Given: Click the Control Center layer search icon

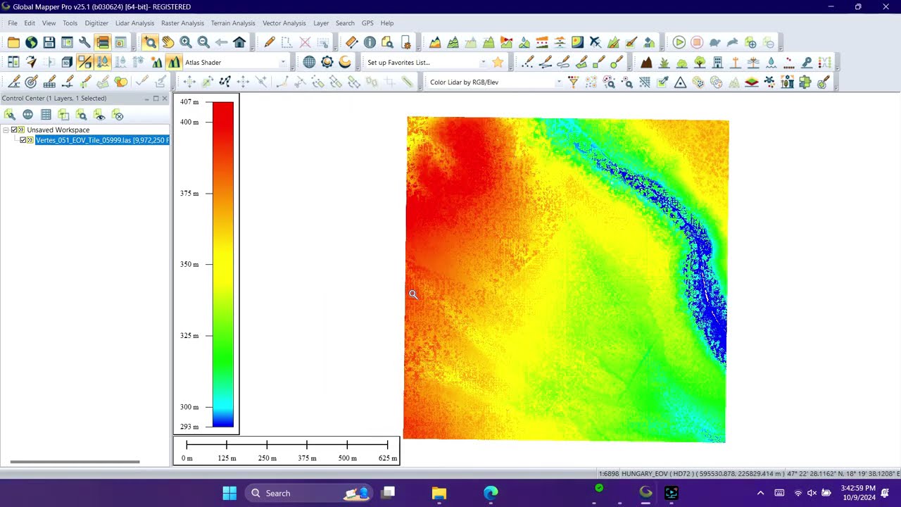Looking at the screenshot, I should pos(82,115).
